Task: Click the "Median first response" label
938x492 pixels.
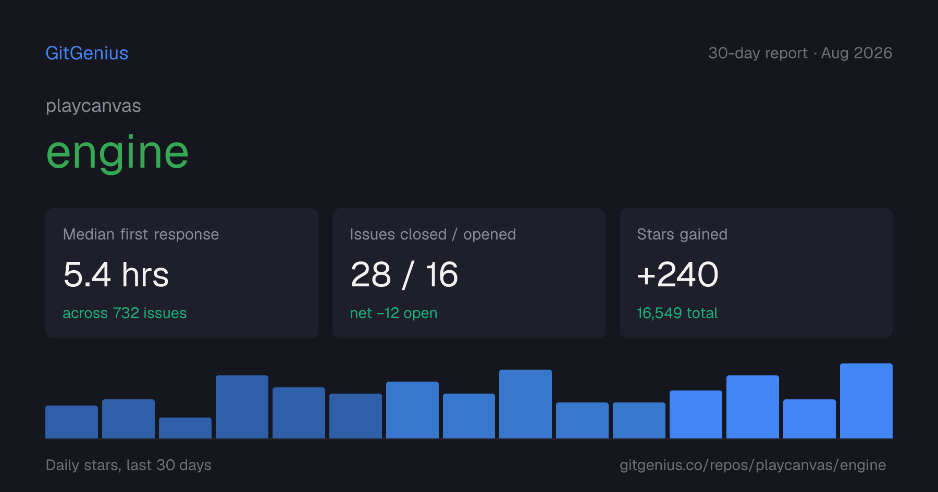Action: click(x=141, y=234)
